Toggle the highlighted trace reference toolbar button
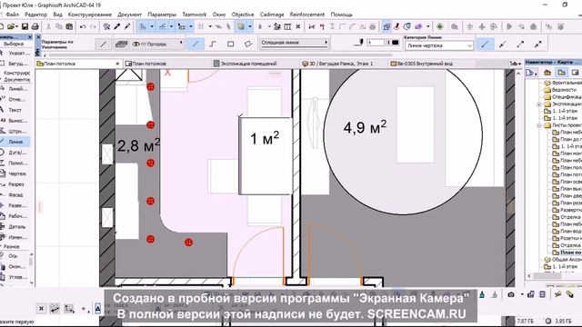Viewport: 582px width, 327px height. coord(241,26)
